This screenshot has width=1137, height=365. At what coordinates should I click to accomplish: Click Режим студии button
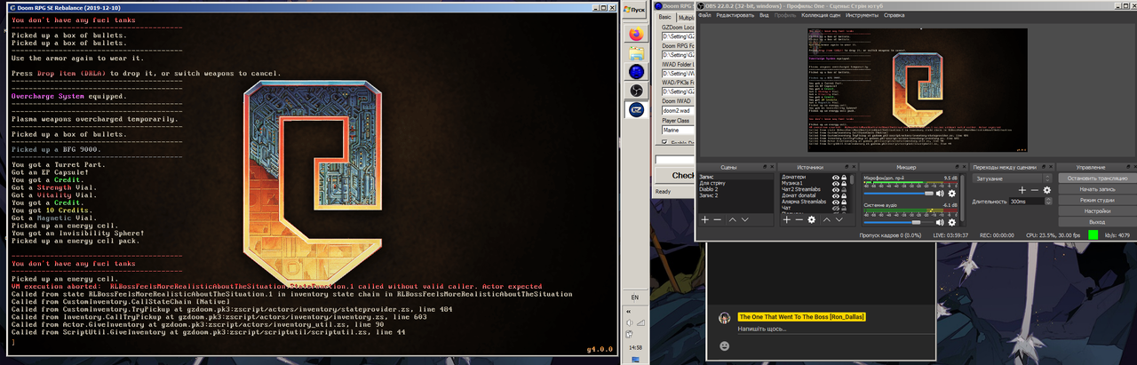[1097, 200]
